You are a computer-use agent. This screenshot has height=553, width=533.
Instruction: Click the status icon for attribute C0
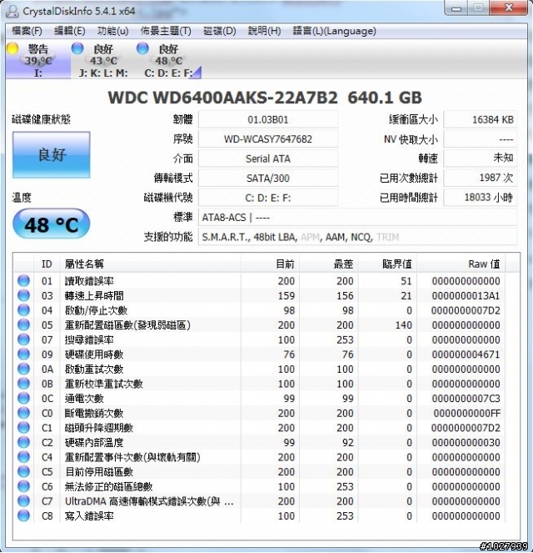(23, 413)
